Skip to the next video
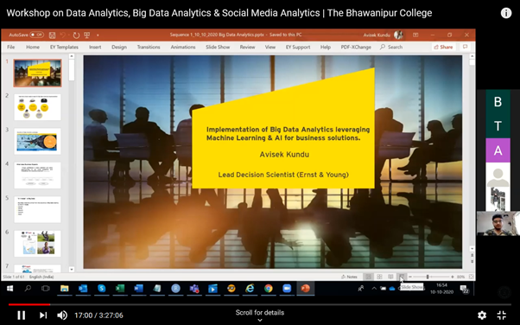Screen dimensions: 520x325 pos(43,315)
